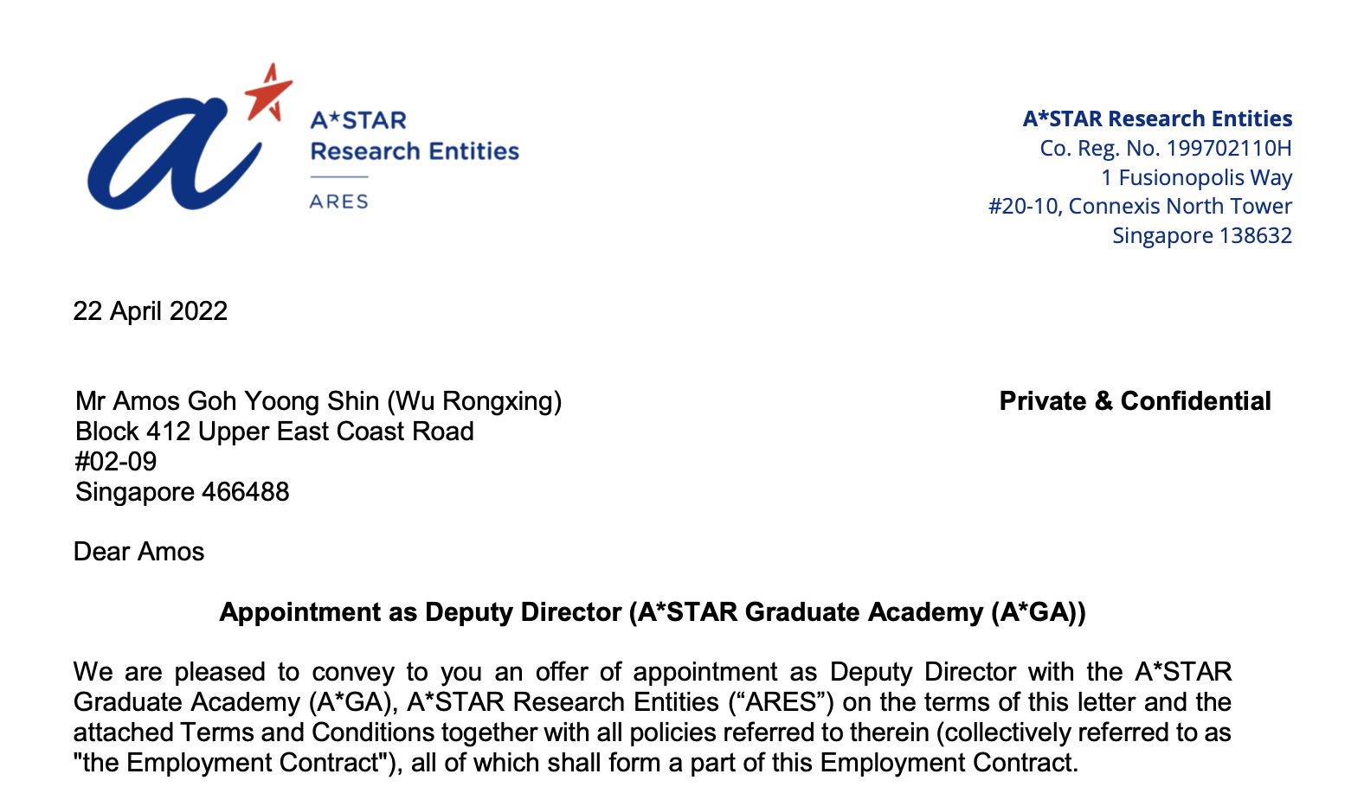Click the salutation 'Dear Amos'
Screen dimensions: 1364x806
[x=139, y=552]
